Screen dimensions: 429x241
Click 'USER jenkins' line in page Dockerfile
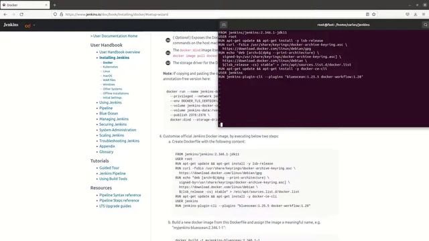click(x=186, y=201)
